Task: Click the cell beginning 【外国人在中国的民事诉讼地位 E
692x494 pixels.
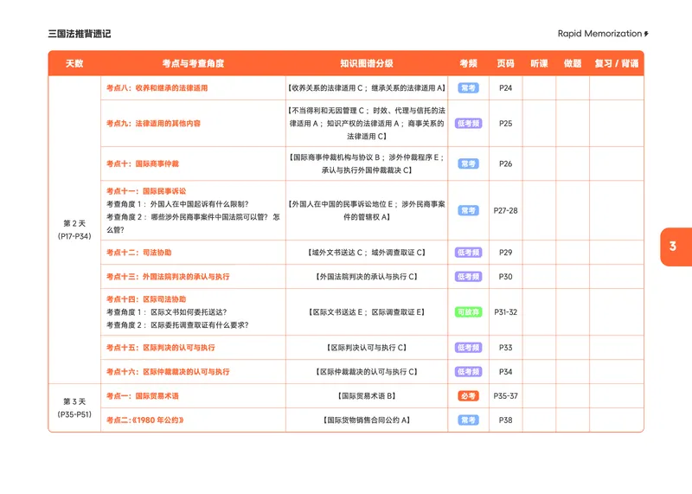Action: (x=367, y=210)
